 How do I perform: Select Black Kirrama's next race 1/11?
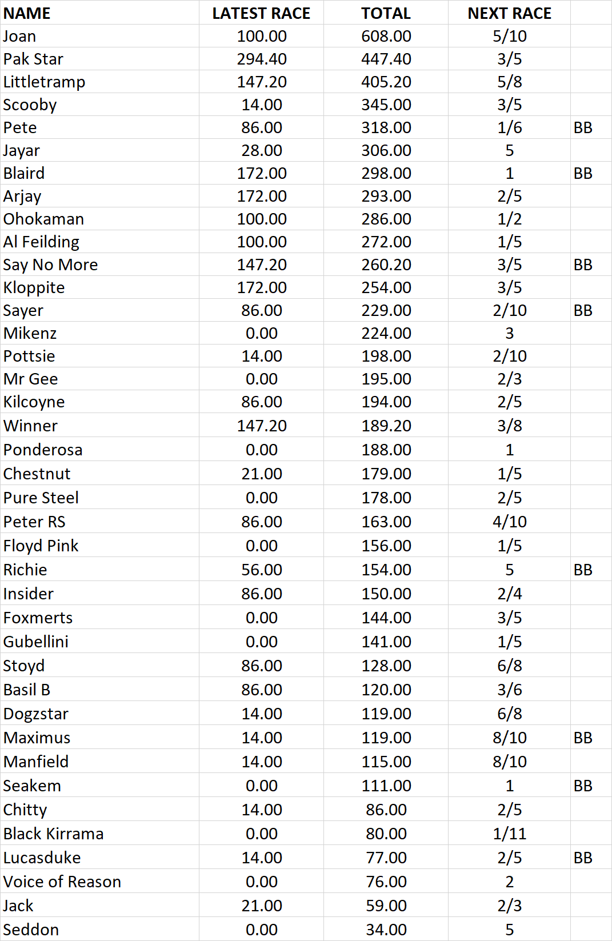point(509,834)
